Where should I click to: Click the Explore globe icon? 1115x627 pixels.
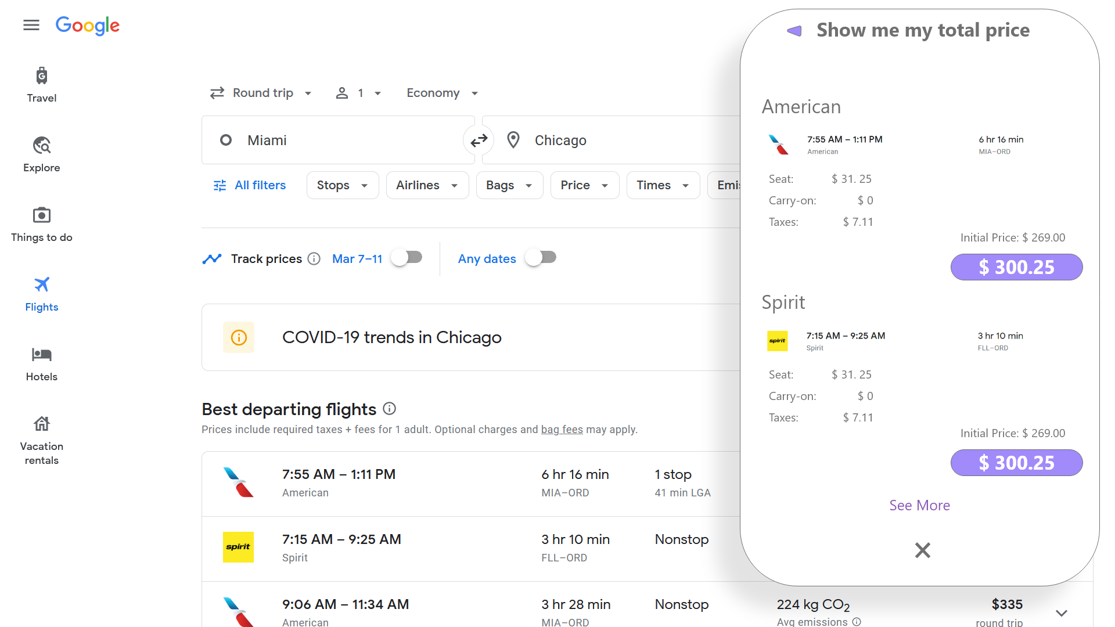[42, 145]
